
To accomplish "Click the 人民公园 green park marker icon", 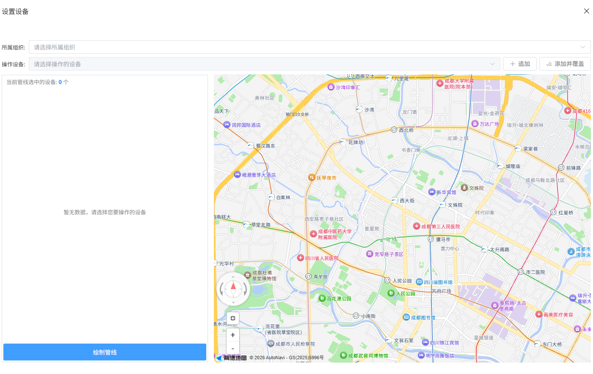I will click(x=391, y=293).
